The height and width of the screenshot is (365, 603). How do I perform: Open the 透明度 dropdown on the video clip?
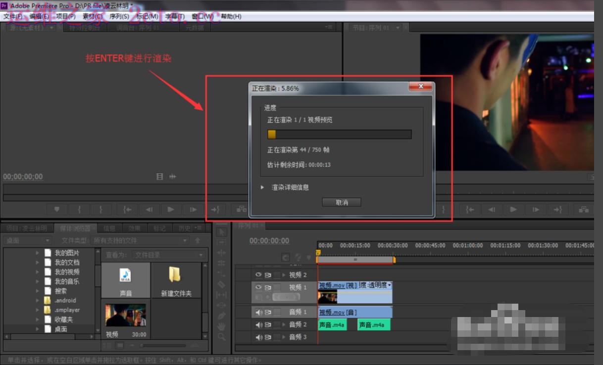click(x=390, y=285)
